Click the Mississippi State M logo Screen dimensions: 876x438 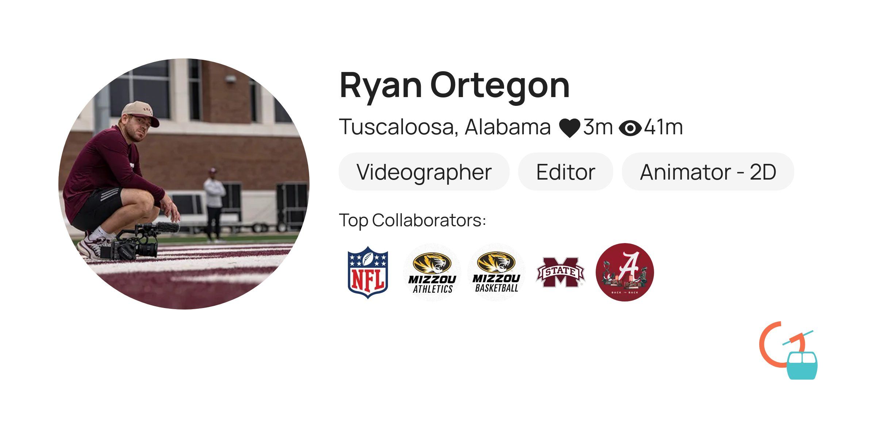click(561, 272)
